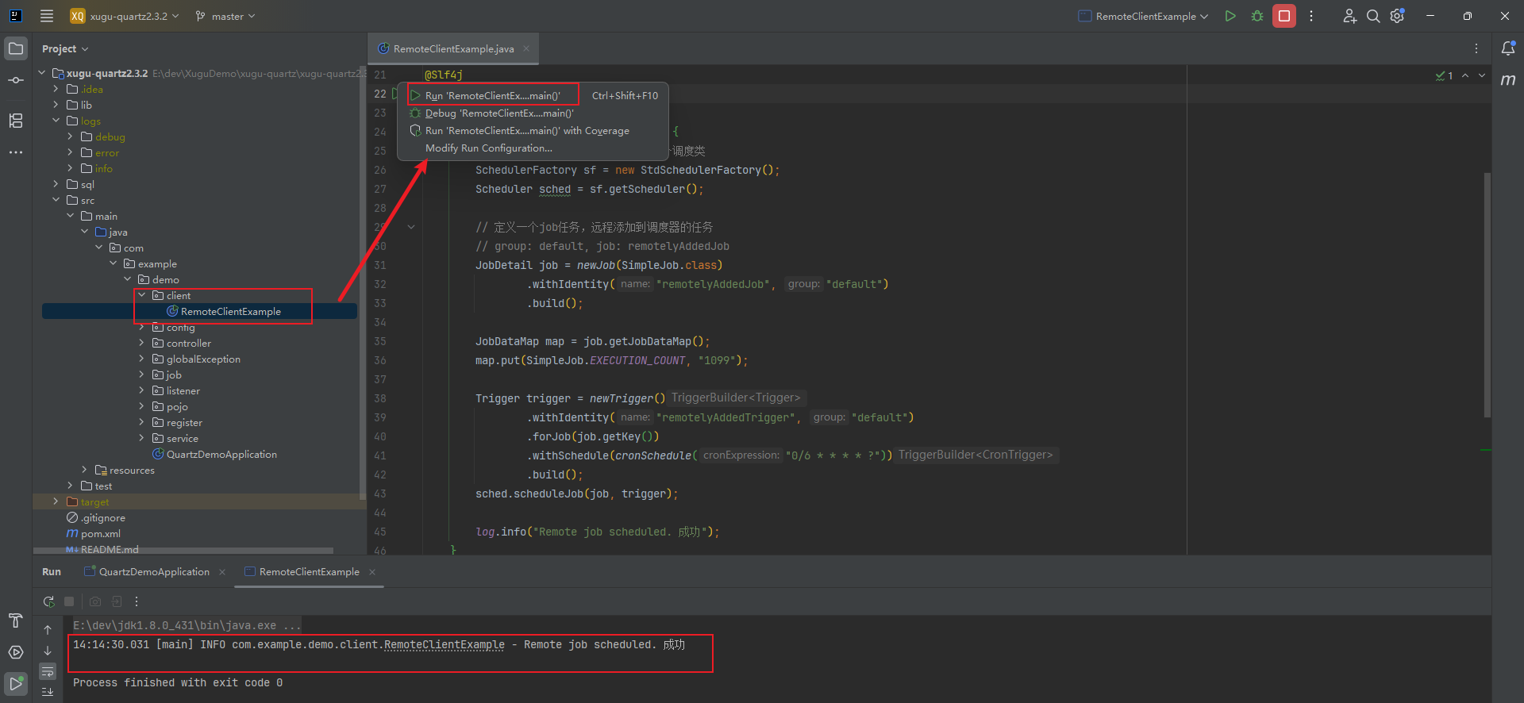Toggle soft-wrap in Run console
The height and width of the screenshot is (703, 1524).
pos(48,672)
